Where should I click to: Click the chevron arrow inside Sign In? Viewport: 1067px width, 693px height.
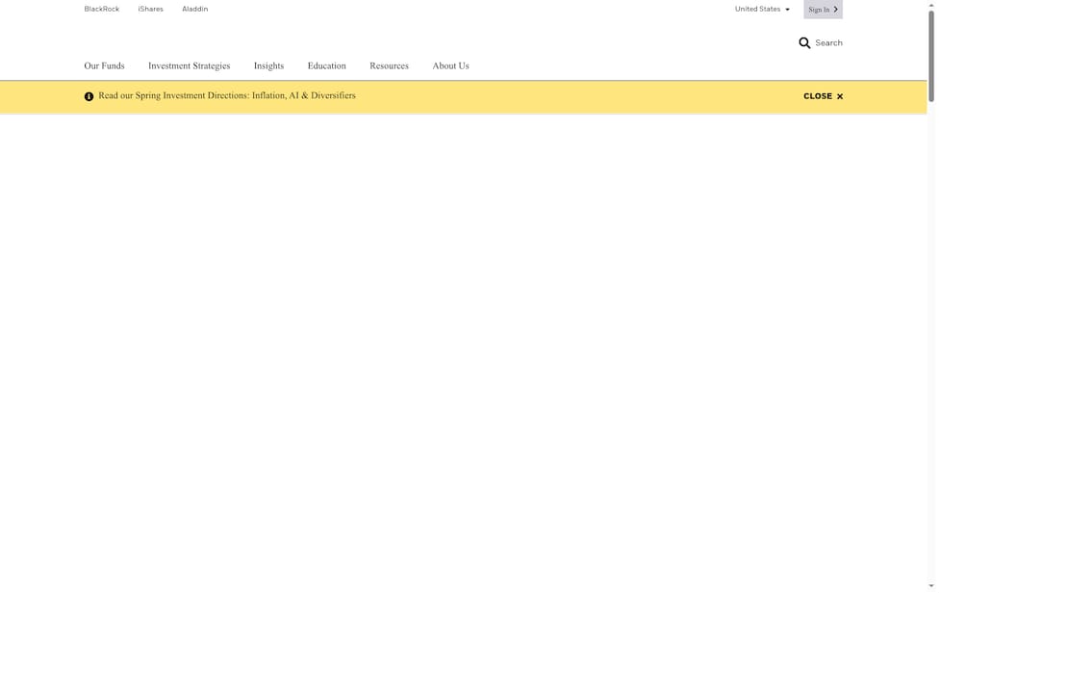835,10
